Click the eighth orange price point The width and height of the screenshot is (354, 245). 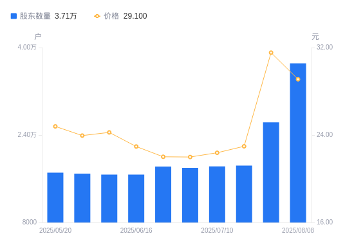(x=244, y=146)
